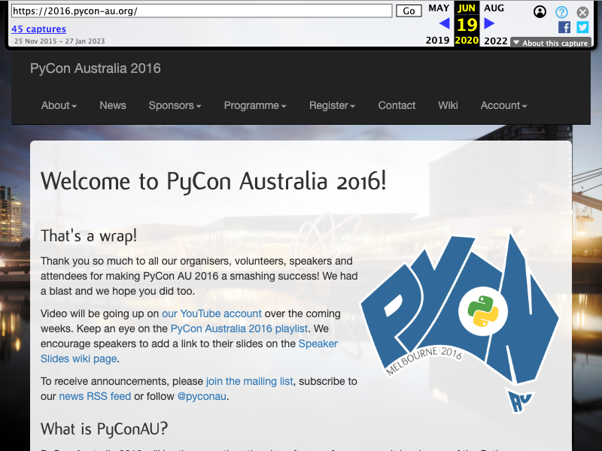Select the 2022 capture year
The height and width of the screenshot is (451, 602).
click(496, 41)
